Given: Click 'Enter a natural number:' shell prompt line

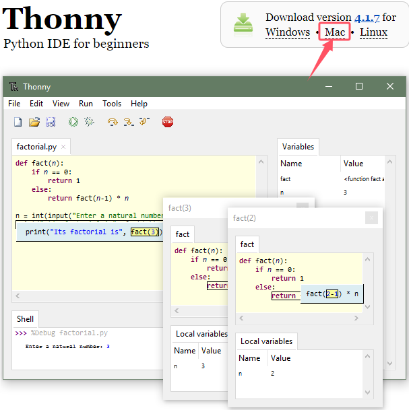Looking at the screenshot, I should [x=67, y=347].
